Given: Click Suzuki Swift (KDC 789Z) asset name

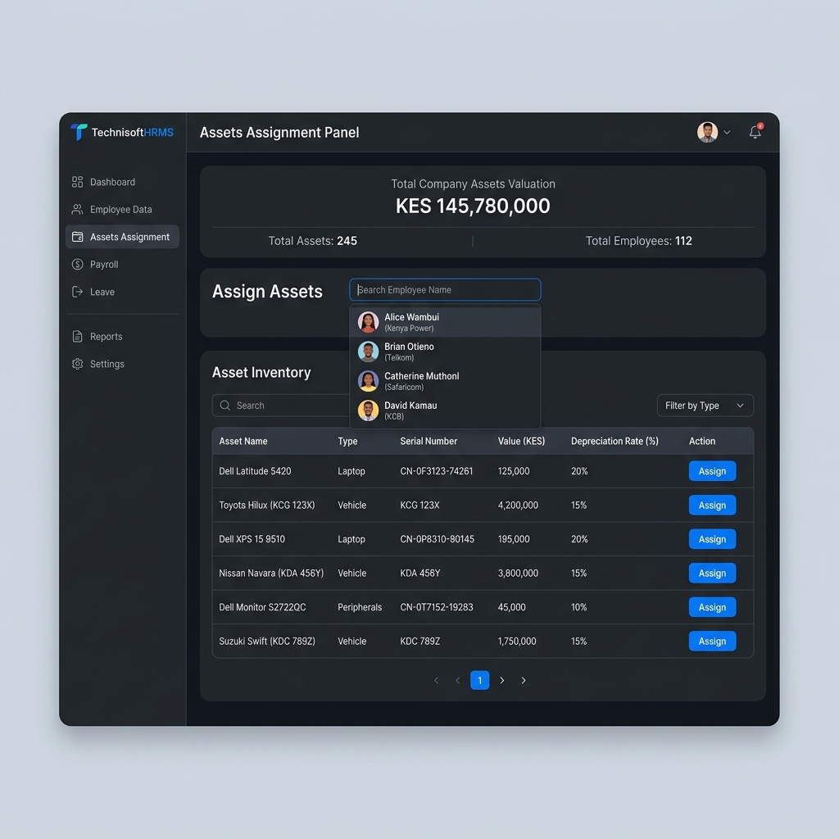Looking at the screenshot, I should 267,641.
